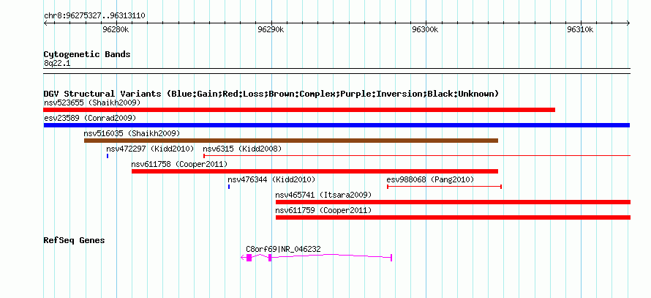This screenshot has height=298, width=651.
Task: Click the nsv611758 (Cooper2011) label
Action: (x=180, y=164)
